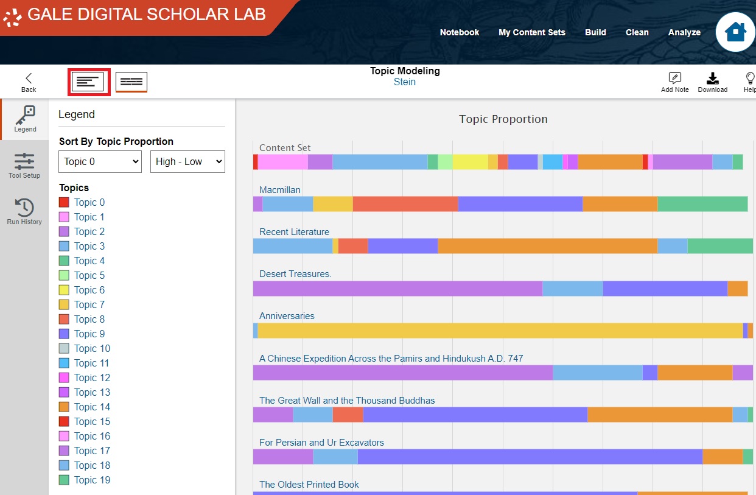Viewport: 756px width, 495px height.
Task: Select Topic 18 in the legend
Action: click(93, 465)
